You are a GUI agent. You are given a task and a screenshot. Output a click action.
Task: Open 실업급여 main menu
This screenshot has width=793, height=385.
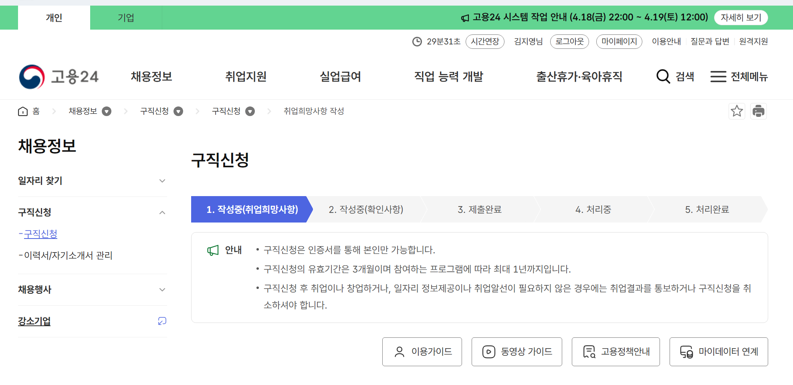click(x=341, y=76)
